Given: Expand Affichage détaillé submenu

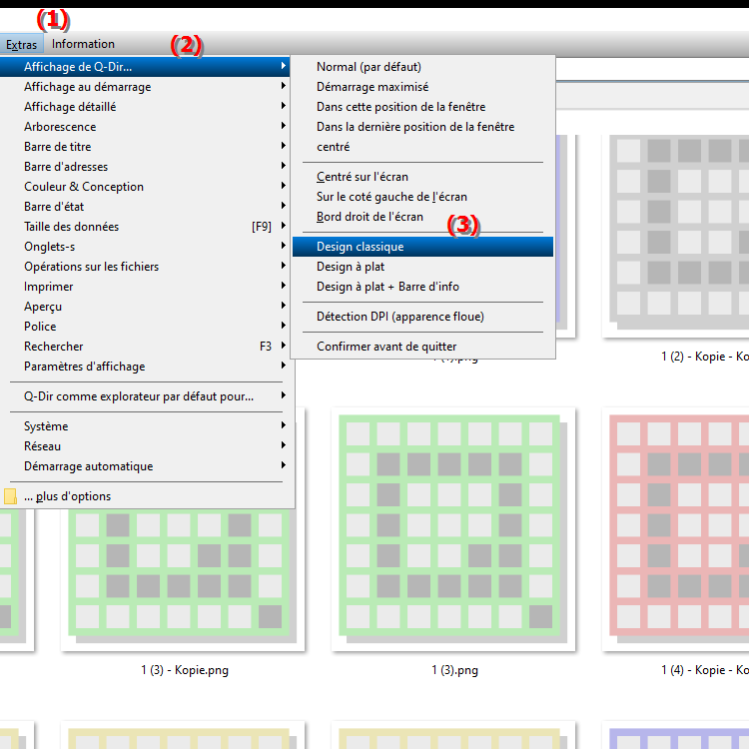Looking at the screenshot, I should tap(145, 107).
